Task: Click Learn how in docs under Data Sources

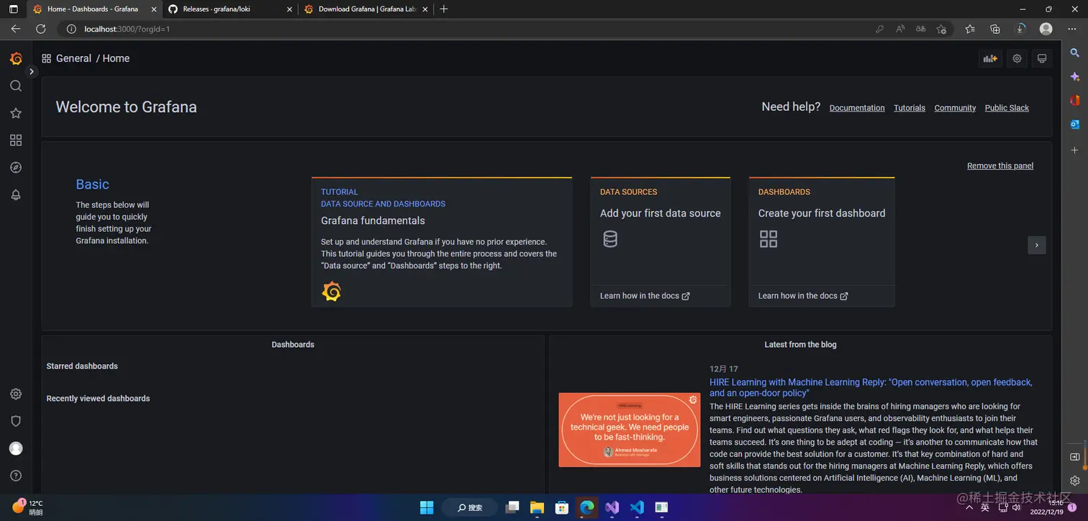Action: (x=645, y=296)
